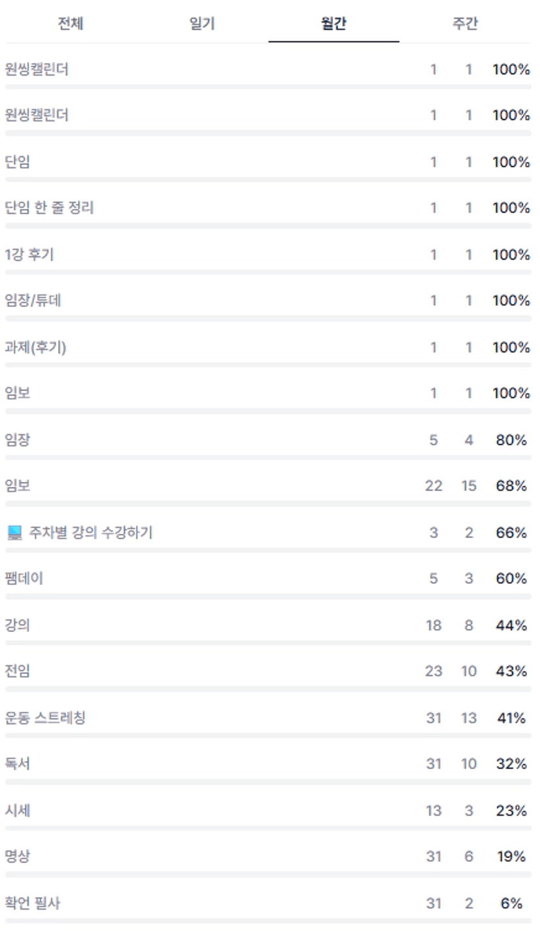Open the 독서 habit entry

coord(18,764)
